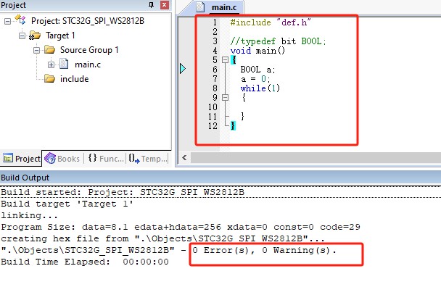
Task: Click opening brace highlighted on line 5
Action: point(233,60)
